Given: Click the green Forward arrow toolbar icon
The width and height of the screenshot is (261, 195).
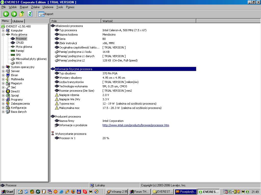Looking at the screenshot, I should click(14, 14).
